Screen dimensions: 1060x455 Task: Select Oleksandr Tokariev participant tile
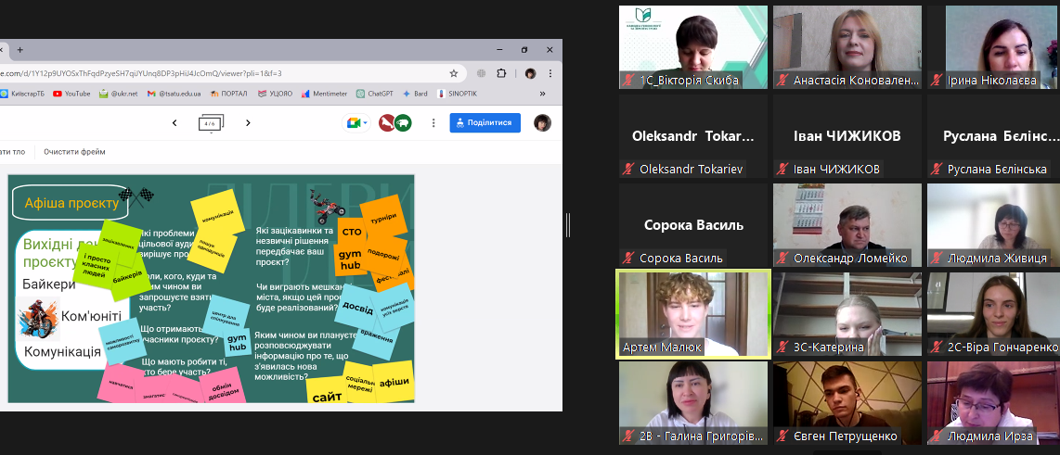point(693,135)
